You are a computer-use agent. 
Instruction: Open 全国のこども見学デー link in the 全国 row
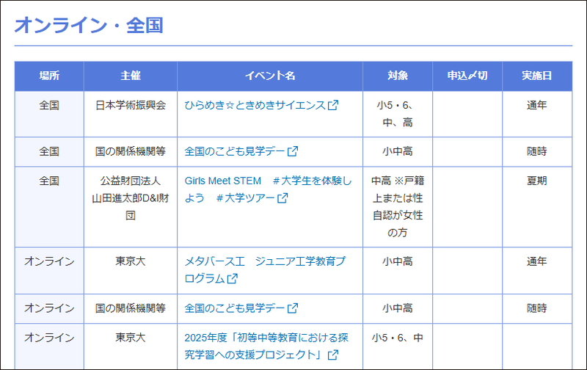click(241, 151)
